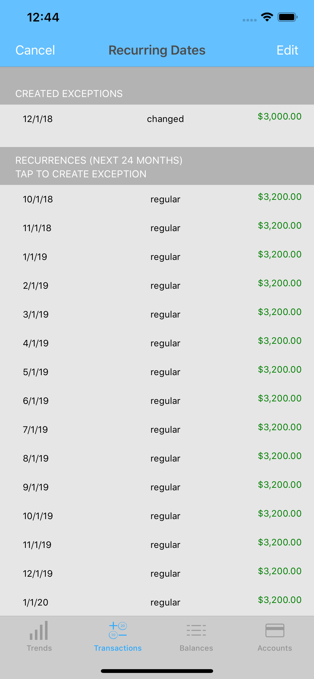Tap the 10/1/19 recurrence row
This screenshot has width=314, height=679.
(157, 516)
